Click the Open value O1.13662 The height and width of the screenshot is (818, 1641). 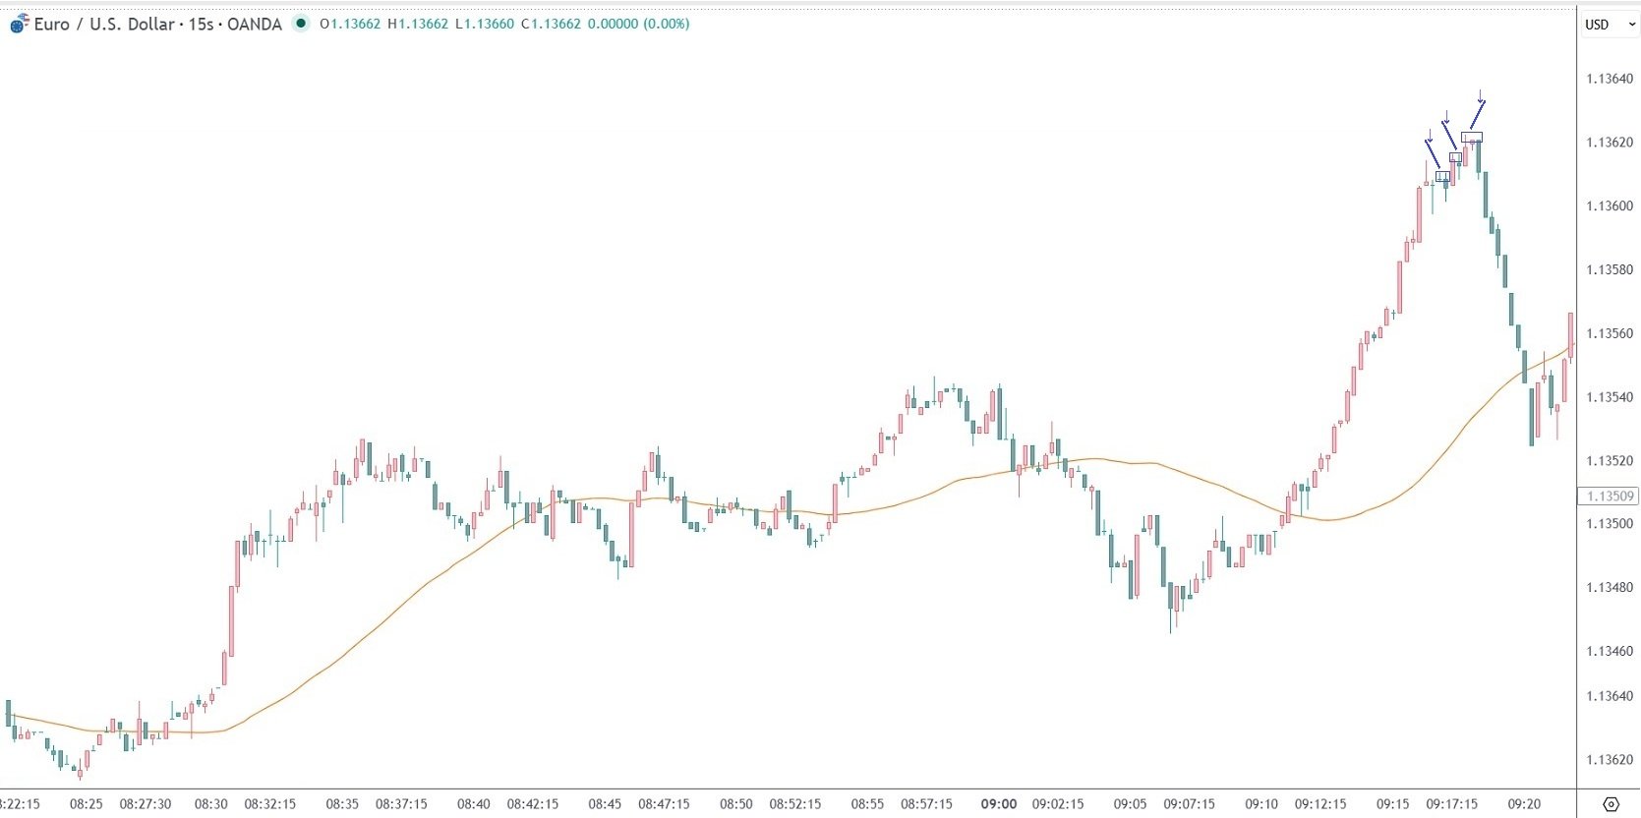[350, 24]
